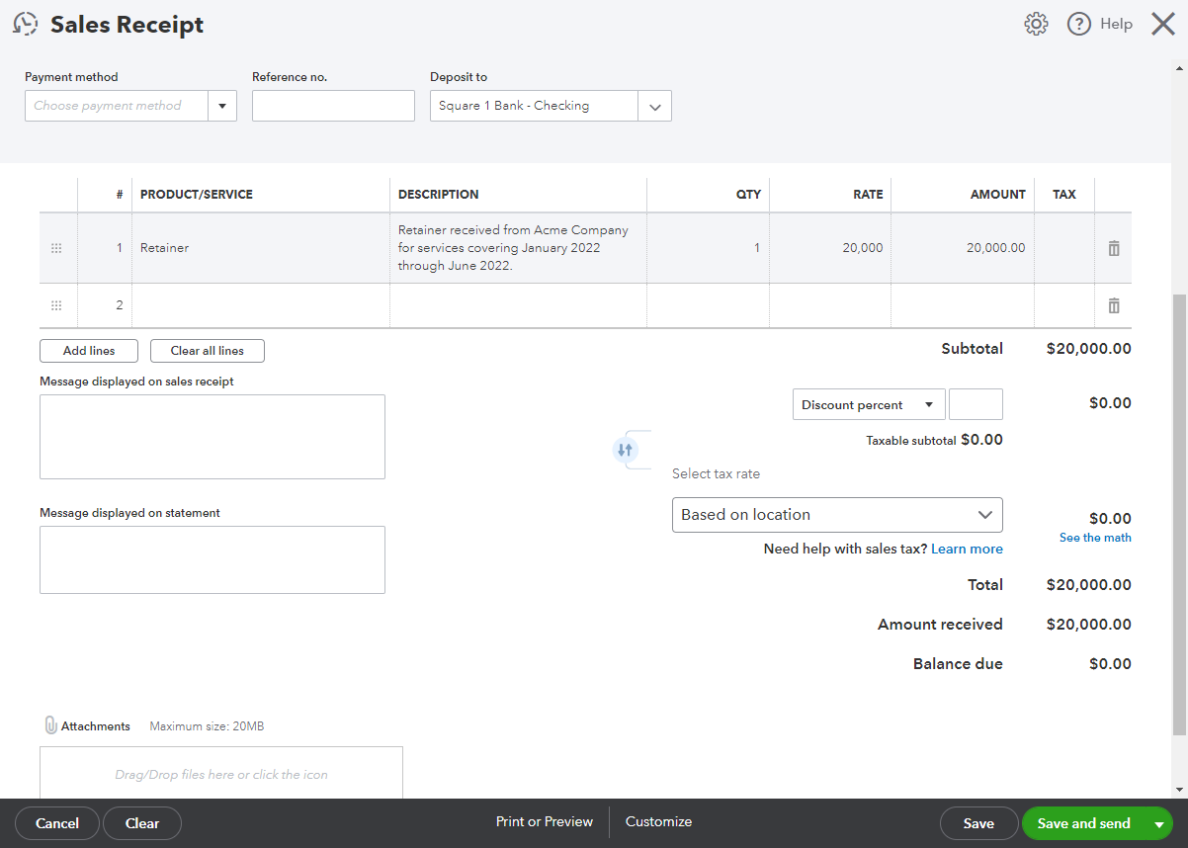Delete line 1 with trash icon
This screenshot has width=1188, height=848.
click(x=1114, y=248)
